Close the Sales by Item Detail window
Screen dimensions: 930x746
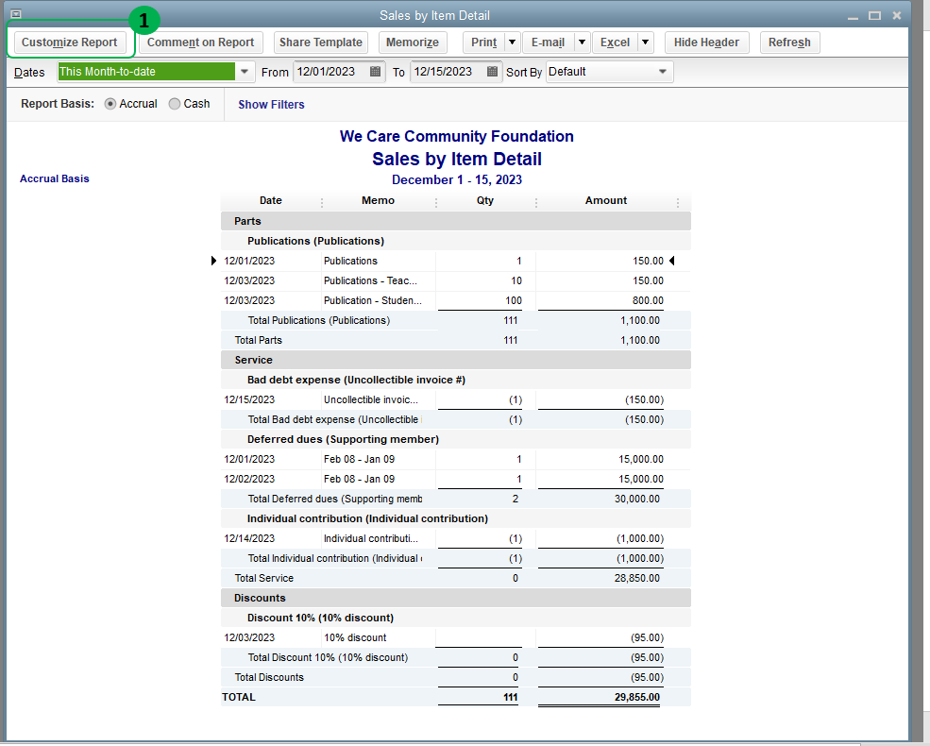(897, 16)
